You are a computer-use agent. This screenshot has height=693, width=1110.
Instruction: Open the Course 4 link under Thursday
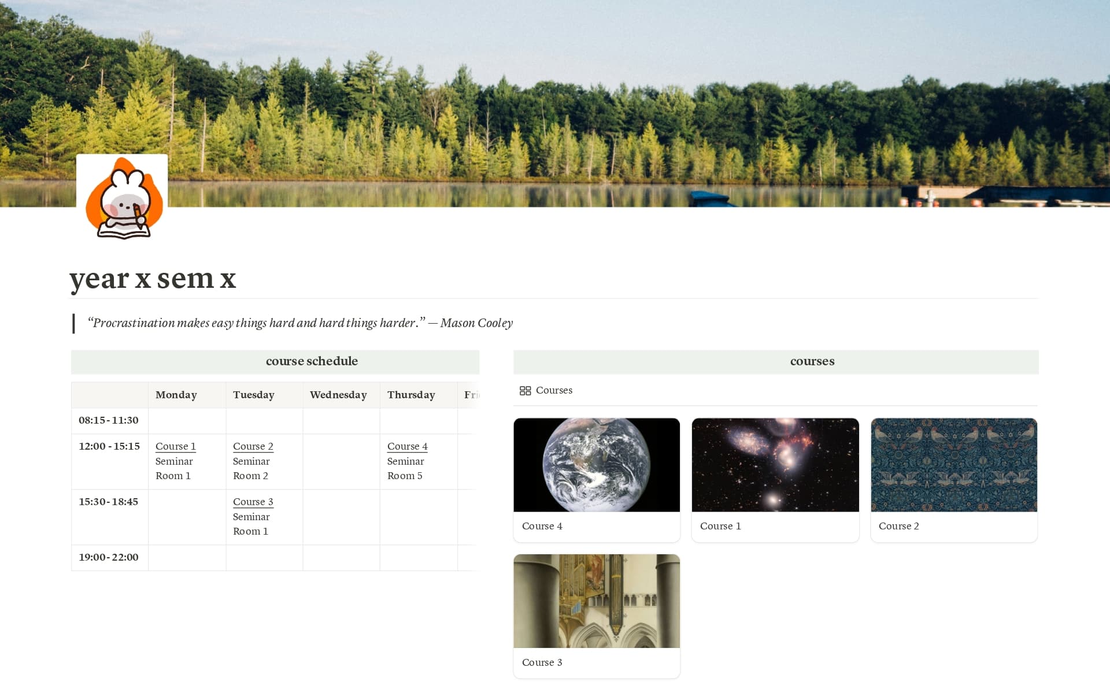coord(407,446)
